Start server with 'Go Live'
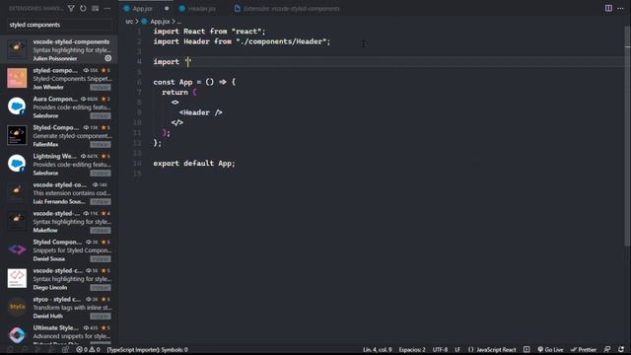This screenshot has height=355, width=631. pyautogui.click(x=550, y=349)
